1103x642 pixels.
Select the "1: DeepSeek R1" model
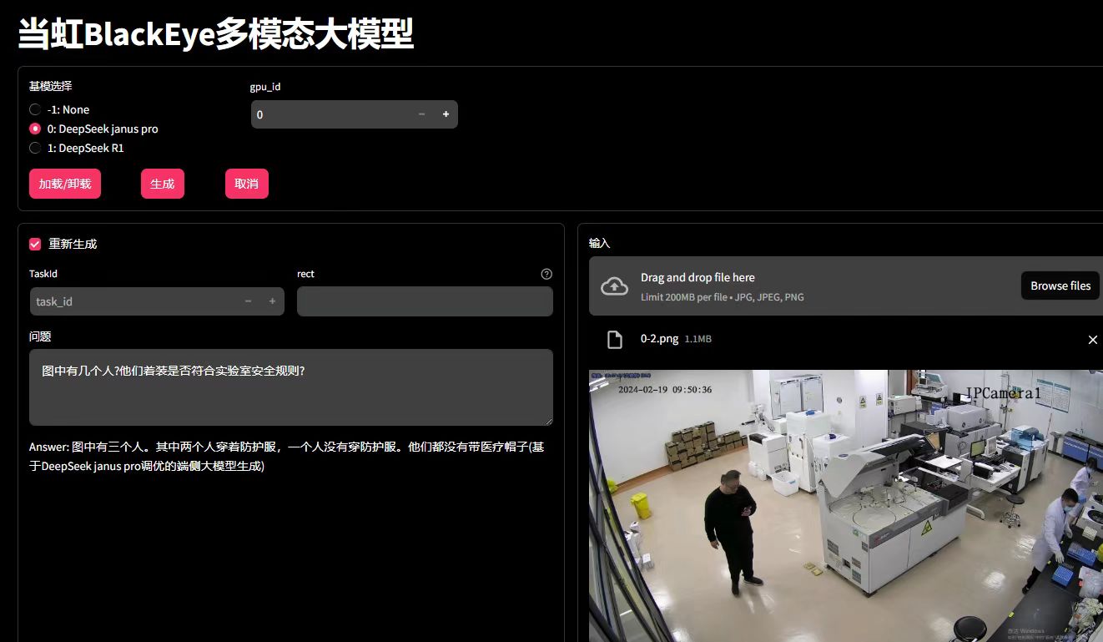34,148
